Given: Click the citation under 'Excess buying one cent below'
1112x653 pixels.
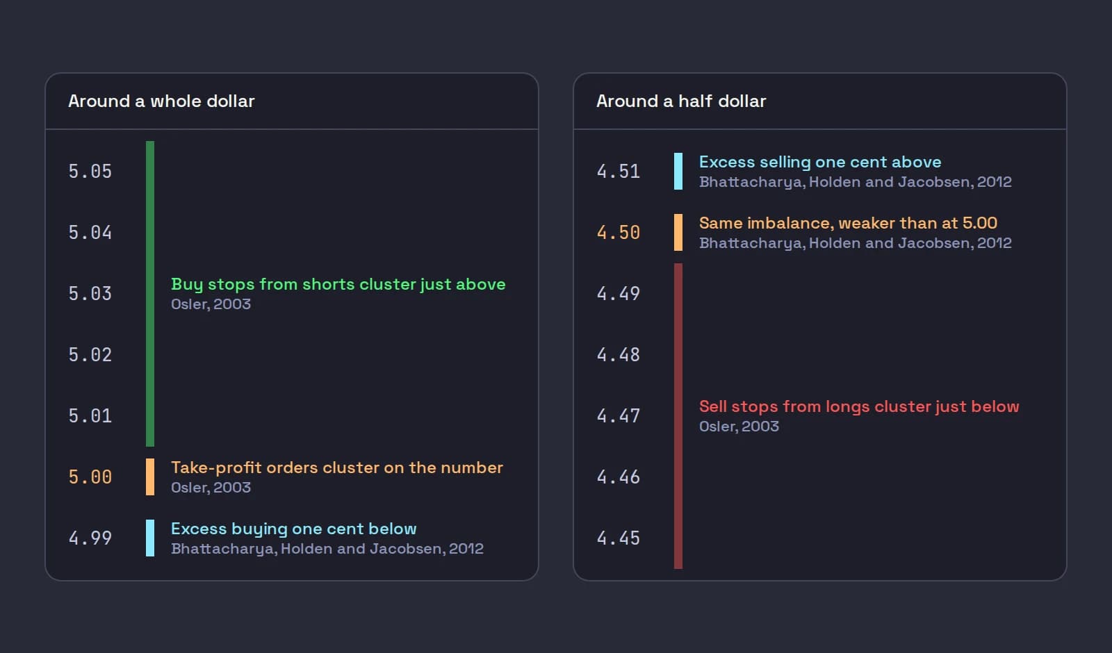Looking at the screenshot, I should 327,549.
